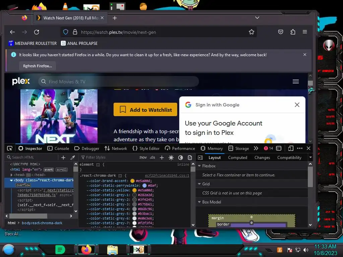Click the --color-static-perrywinkle color swatch
Screen dimensions: 343x257
point(144,185)
